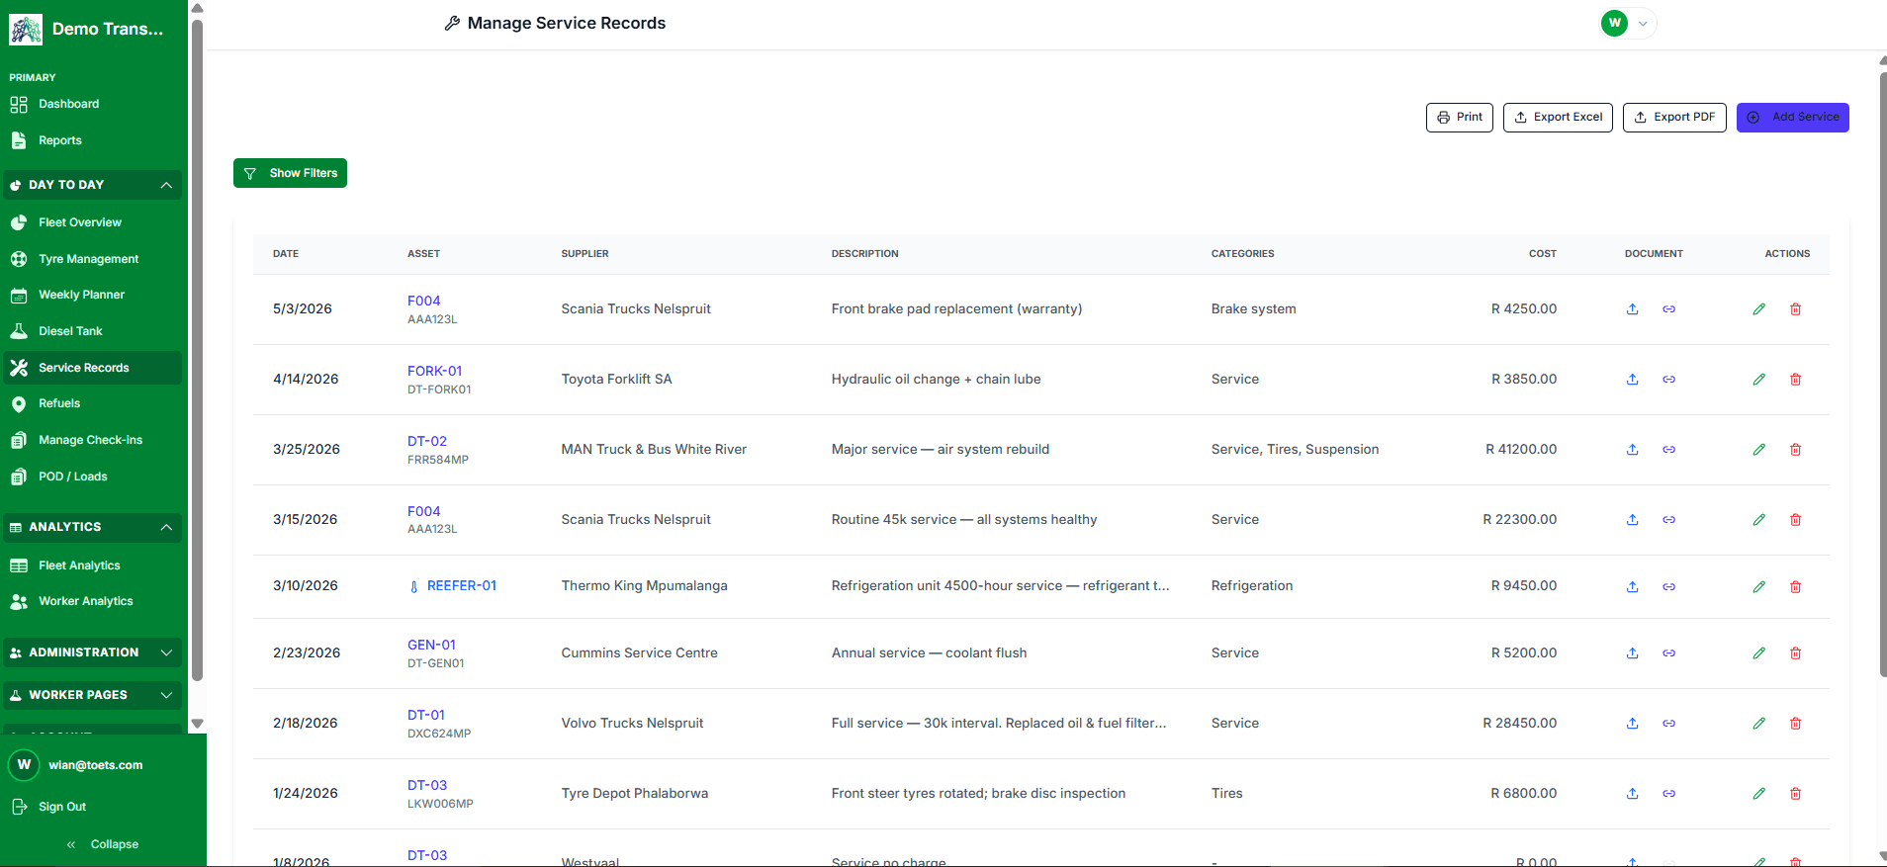Open asset DT-01 link
This screenshot has width=1887, height=867.
pyautogui.click(x=426, y=715)
